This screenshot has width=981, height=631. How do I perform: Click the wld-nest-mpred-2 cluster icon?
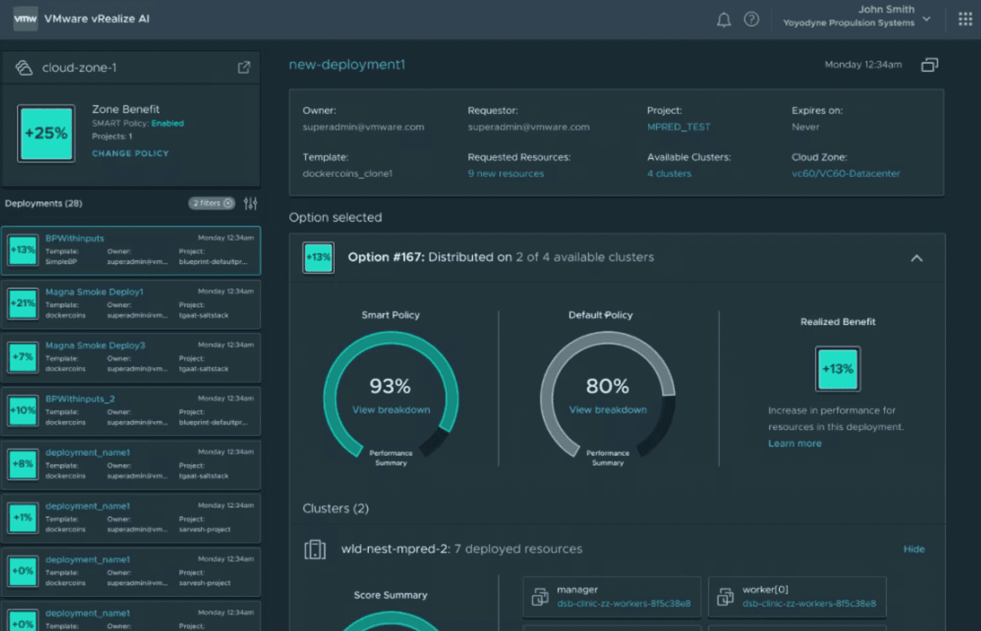coord(315,549)
